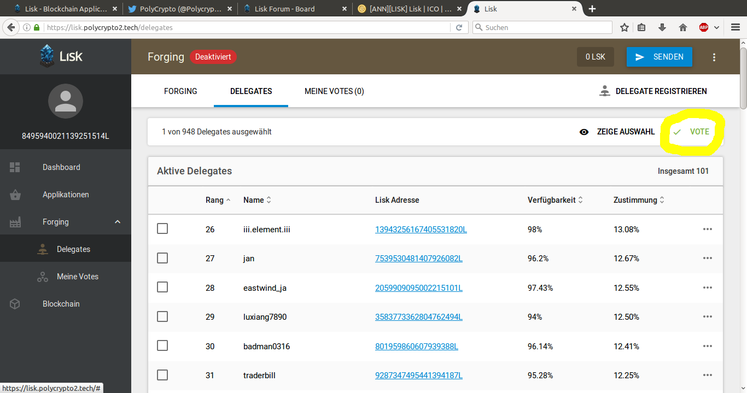Click the user avatar icon
The image size is (747, 393).
point(66,101)
